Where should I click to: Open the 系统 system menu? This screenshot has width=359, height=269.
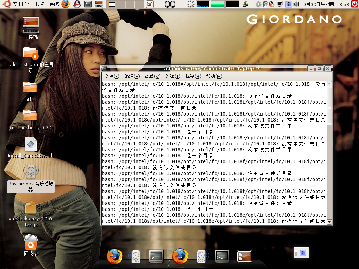tap(54, 4)
